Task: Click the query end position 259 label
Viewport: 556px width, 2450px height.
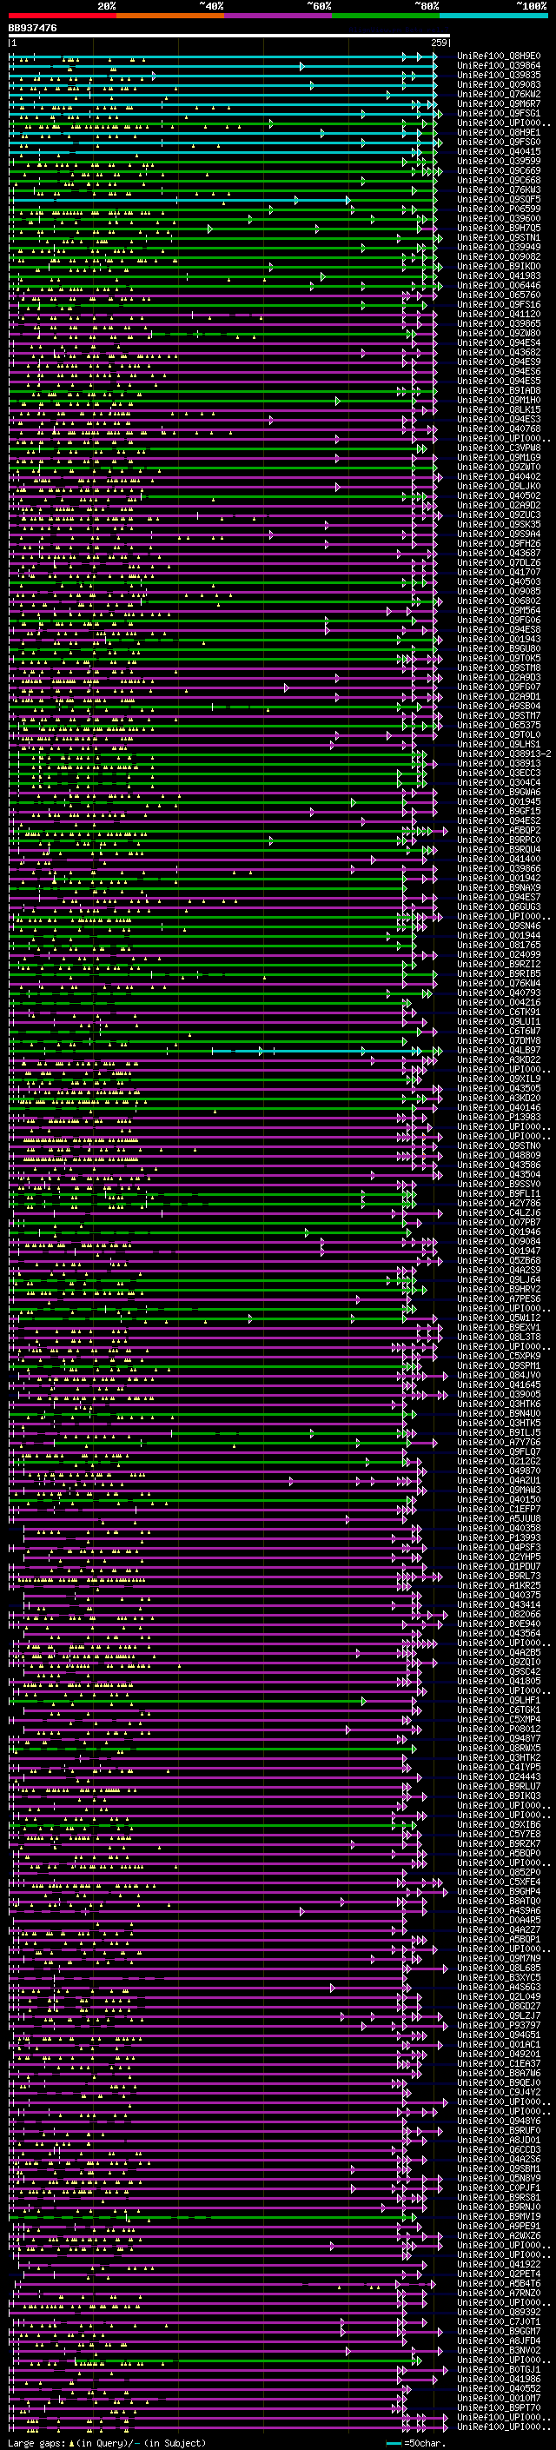Action: [438, 43]
